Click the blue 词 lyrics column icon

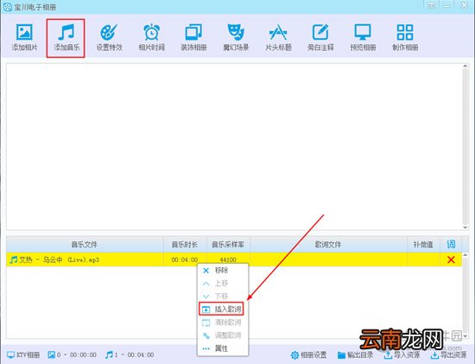tap(451, 244)
